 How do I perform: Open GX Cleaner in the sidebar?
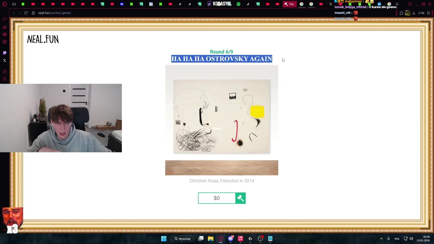tap(4, 27)
